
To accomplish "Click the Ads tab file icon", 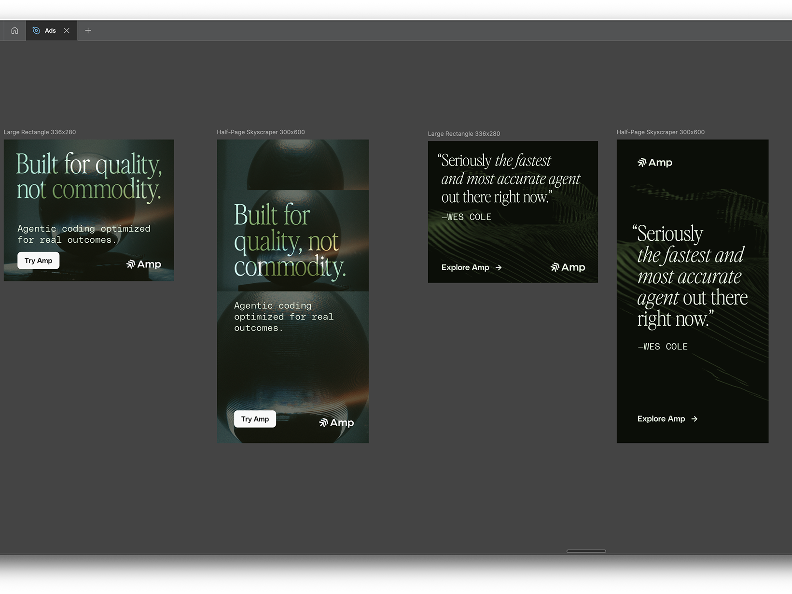I will click(36, 30).
